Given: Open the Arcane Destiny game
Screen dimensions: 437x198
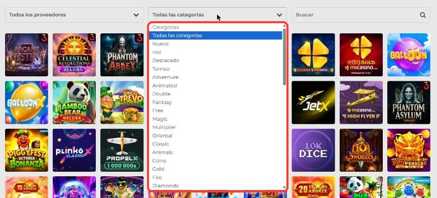Looking at the screenshot, I should pyautogui.click(x=26, y=55).
